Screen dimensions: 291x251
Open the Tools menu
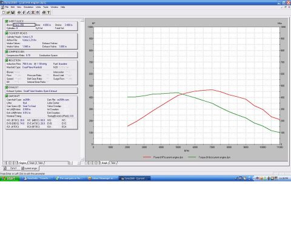tap(45, 7)
